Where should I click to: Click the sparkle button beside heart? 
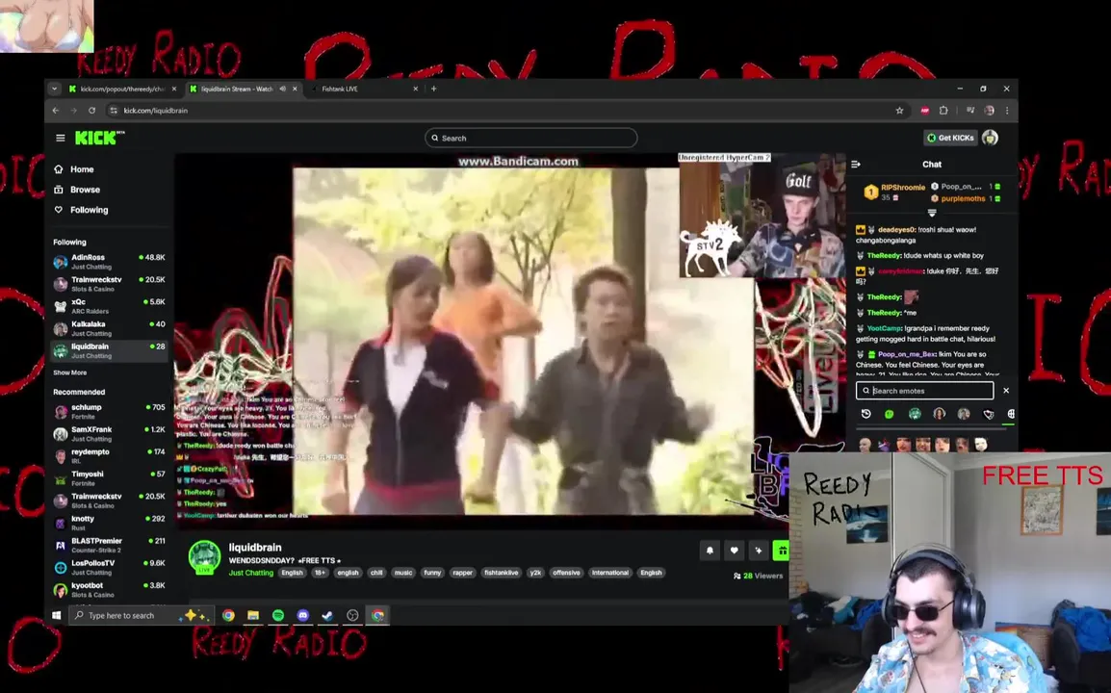(758, 551)
